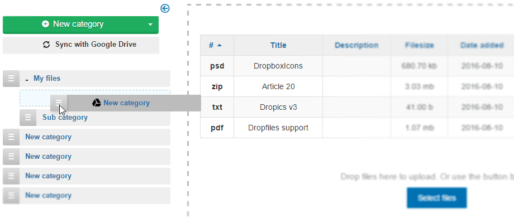Click the drag handle icon beside My files

pos(11,79)
